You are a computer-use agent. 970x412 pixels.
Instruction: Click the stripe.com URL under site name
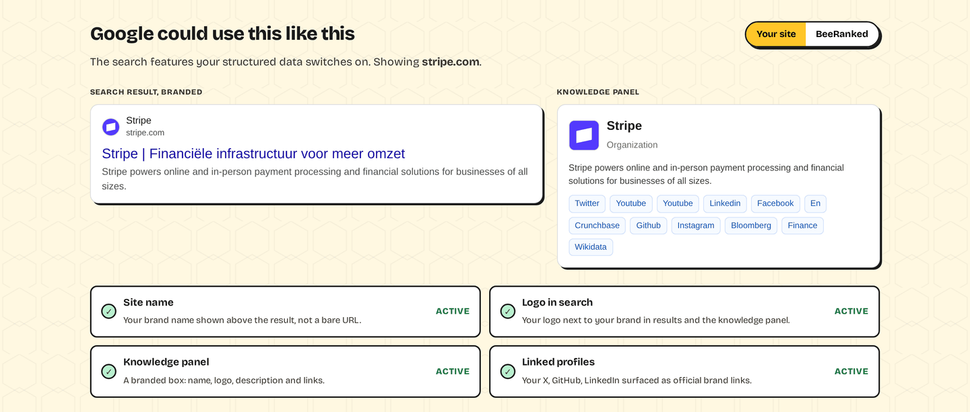tap(145, 133)
